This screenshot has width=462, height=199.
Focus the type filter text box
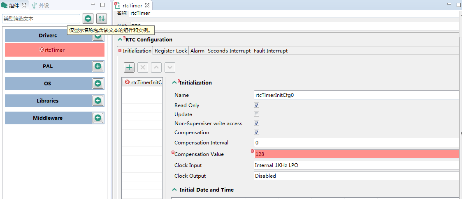(x=41, y=18)
